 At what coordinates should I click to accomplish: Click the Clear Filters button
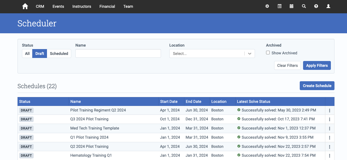287,65
